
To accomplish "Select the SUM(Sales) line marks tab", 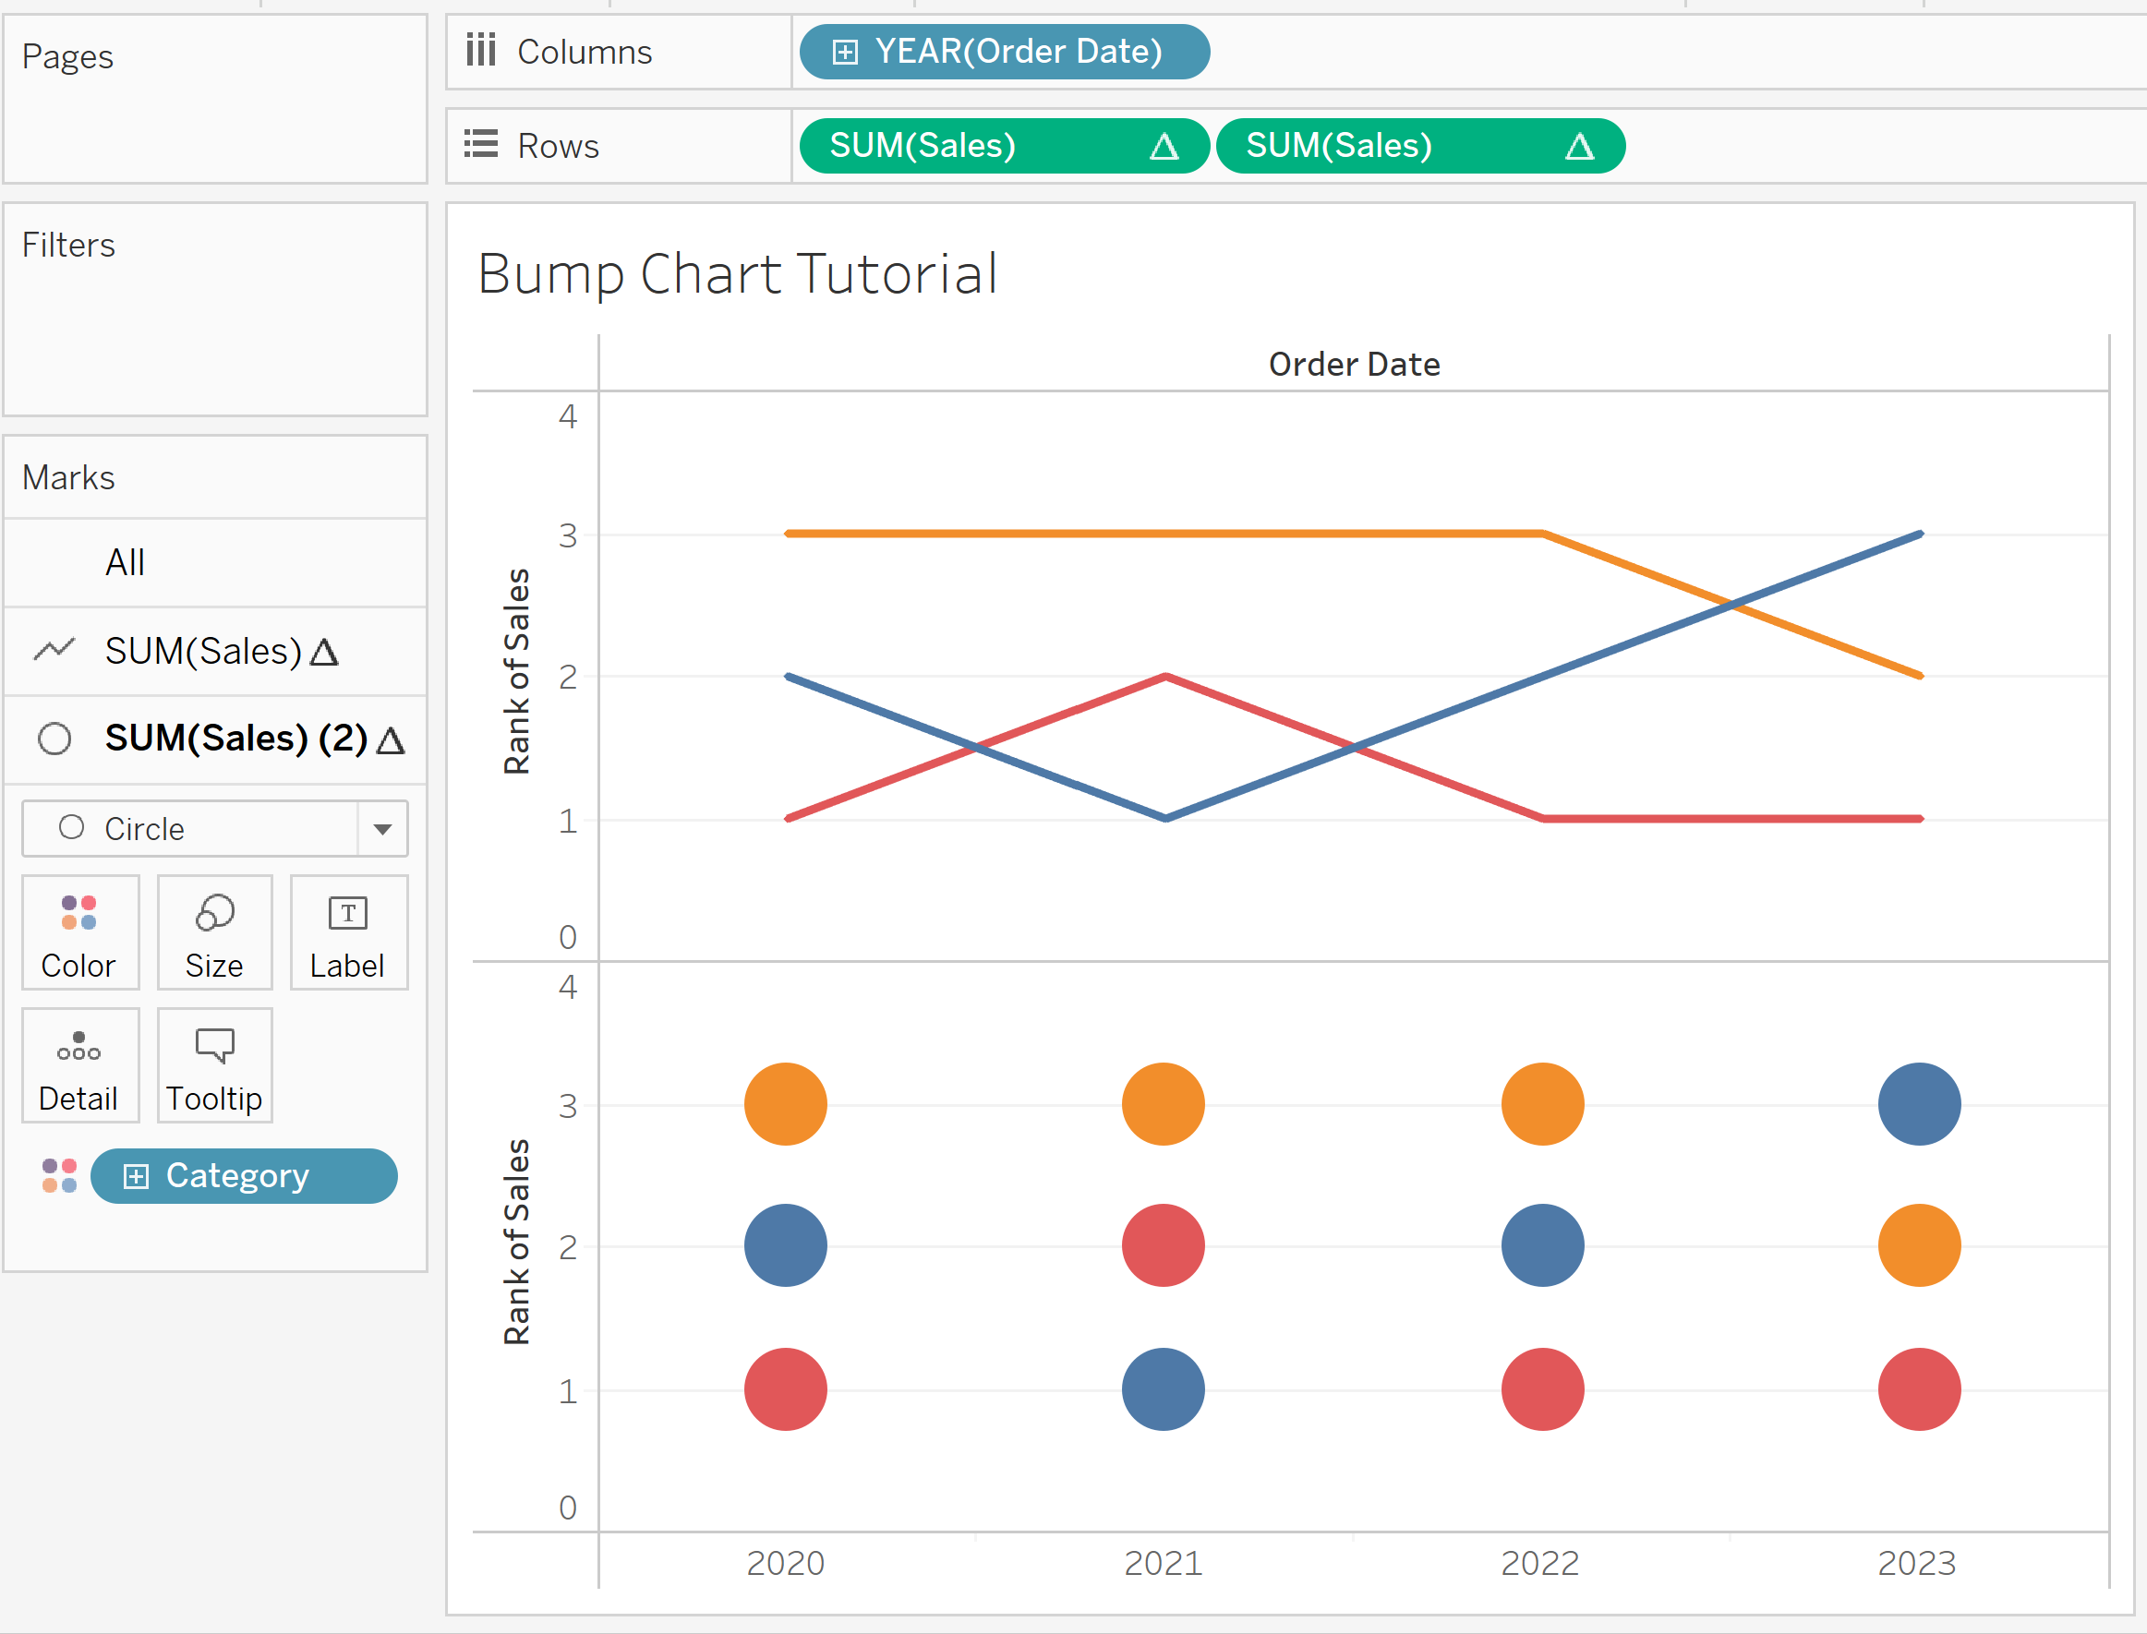I will pyautogui.click(x=204, y=651).
